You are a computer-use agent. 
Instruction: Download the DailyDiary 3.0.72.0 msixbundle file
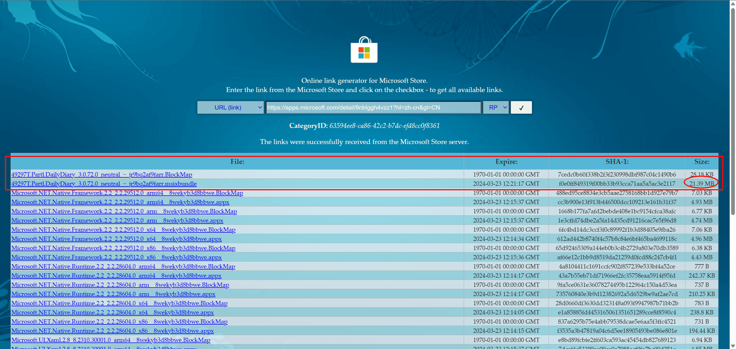(x=104, y=184)
